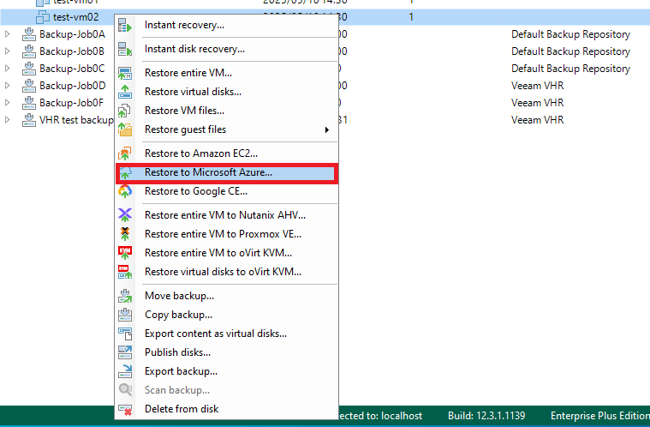Image resolution: width=650 pixels, height=427 pixels.
Task: Click Veeam VHR in VHR test backup row
Action: click(538, 119)
